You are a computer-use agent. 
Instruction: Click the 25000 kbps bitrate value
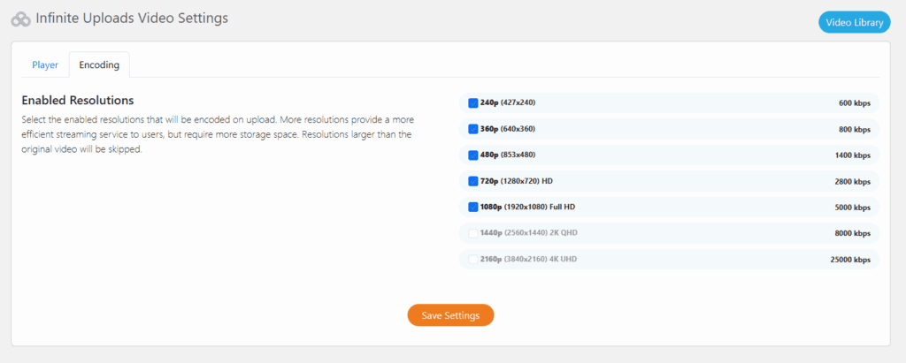(850, 260)
